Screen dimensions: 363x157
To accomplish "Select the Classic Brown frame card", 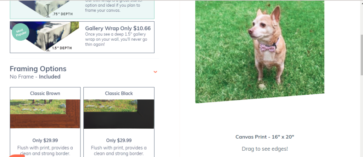I will 45,122.
